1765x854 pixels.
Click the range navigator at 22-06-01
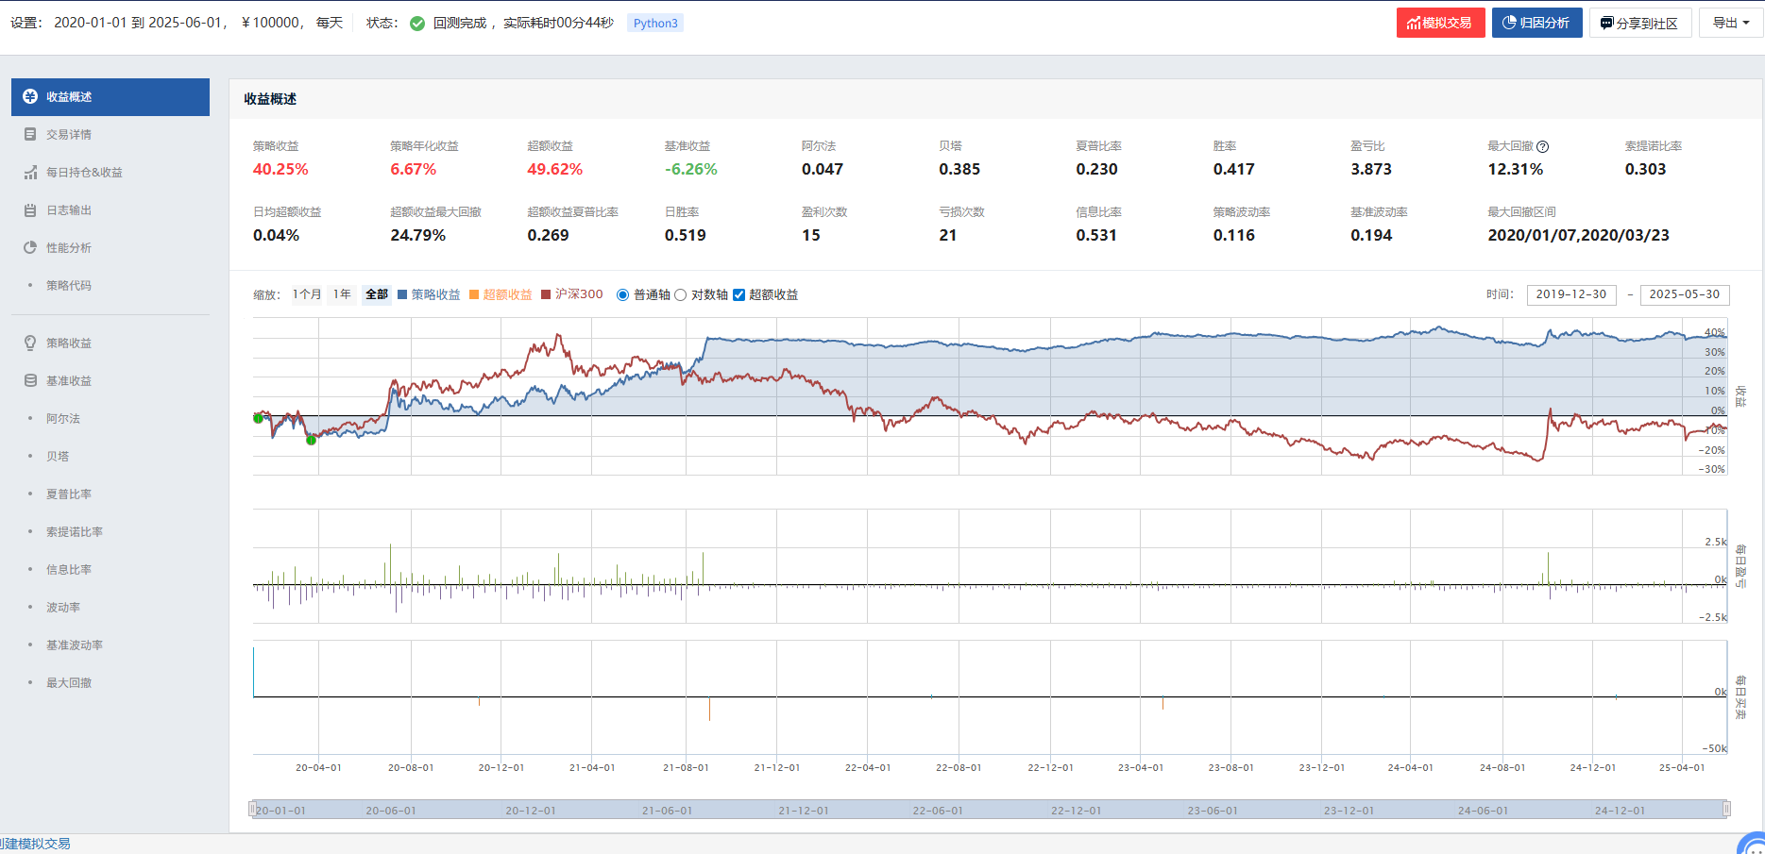[938, 811]
